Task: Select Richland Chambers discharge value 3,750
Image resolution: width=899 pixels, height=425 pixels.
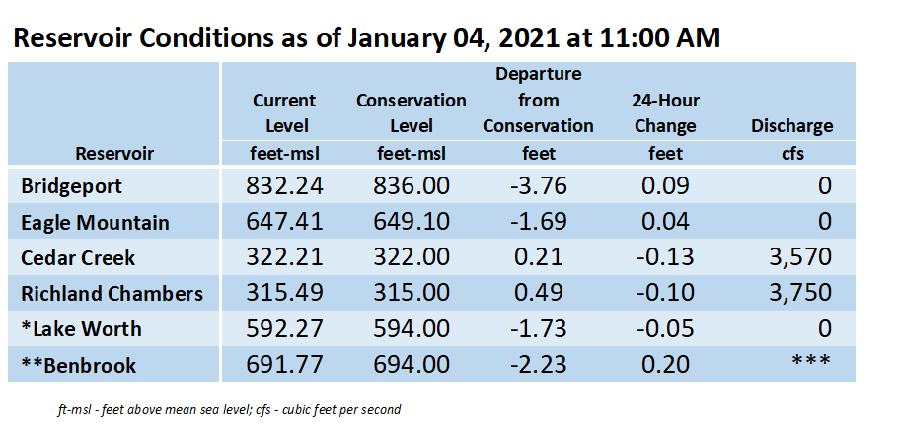Action: pyautogui.click(x=799, y=293)
